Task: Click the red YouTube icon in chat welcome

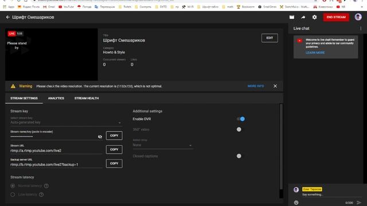Action: (x=299, y=41)
